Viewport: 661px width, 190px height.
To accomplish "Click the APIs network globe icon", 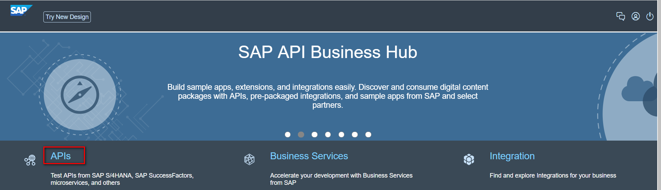I will (x=30, y=160).
